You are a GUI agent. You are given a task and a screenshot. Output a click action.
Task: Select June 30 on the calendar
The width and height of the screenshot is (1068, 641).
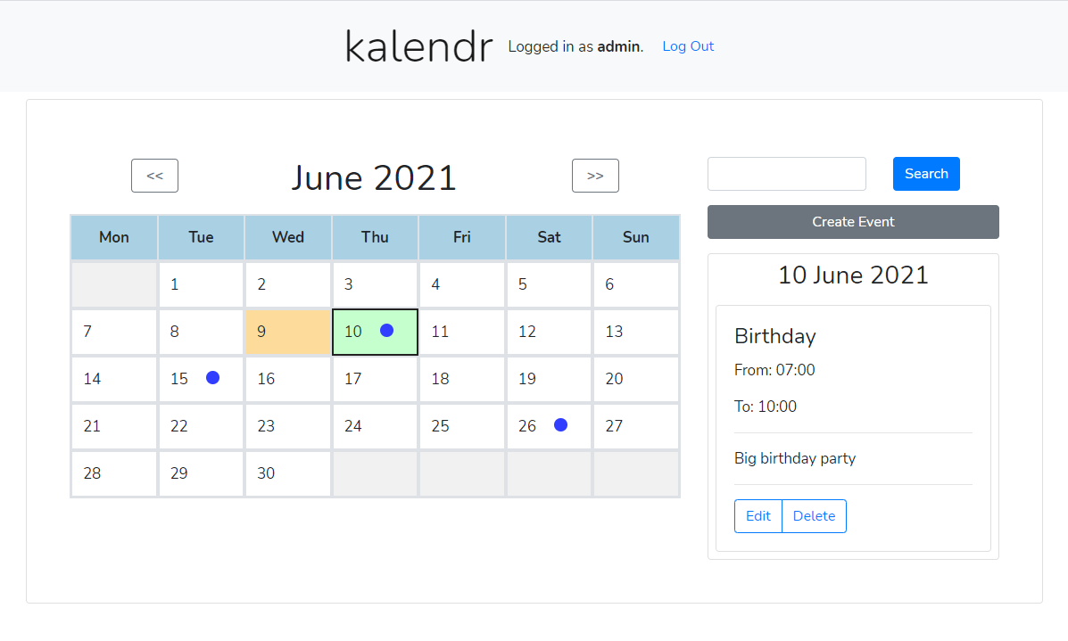click(287, 473)
